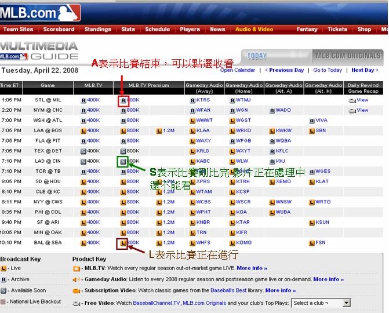
Task: Open the 400K stream for WSH @ ATL
Action: coord(93,121)
